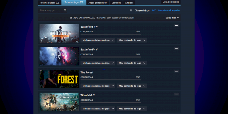
Task: Select Todos os jogos tab
Action: click(74, 2)
